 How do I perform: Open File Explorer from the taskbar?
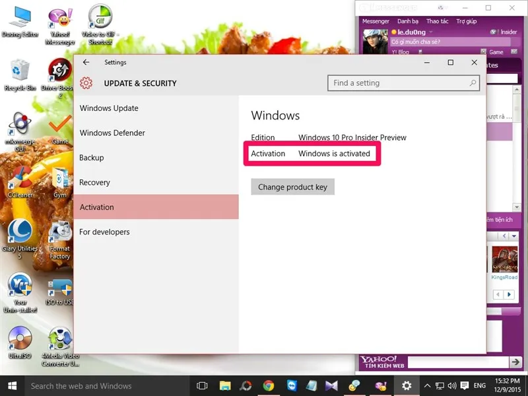[224, 385]
